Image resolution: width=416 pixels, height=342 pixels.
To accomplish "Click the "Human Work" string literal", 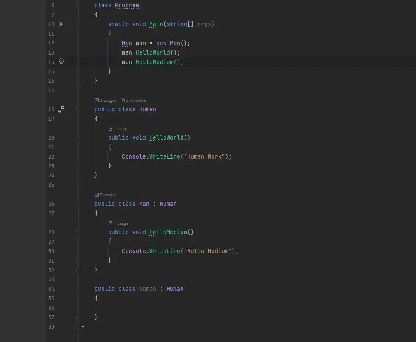I will tap(204, 157).
